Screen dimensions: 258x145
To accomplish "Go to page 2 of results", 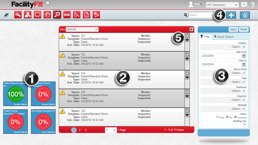I will [x=80, y=130].
